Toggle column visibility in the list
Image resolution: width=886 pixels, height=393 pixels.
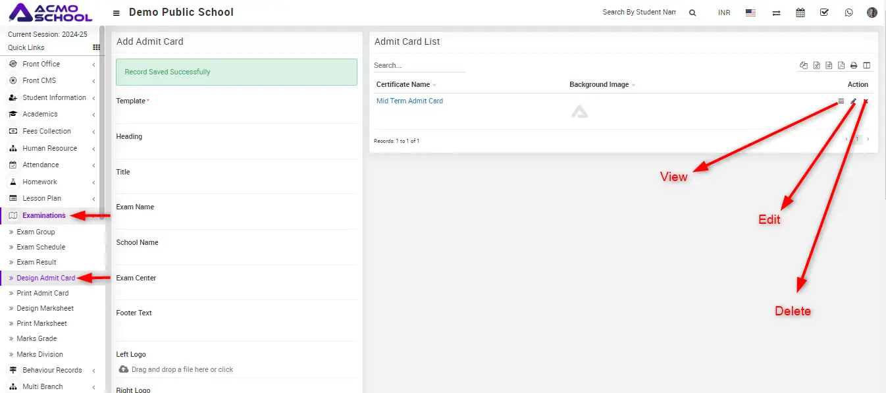tap(866, 65)
